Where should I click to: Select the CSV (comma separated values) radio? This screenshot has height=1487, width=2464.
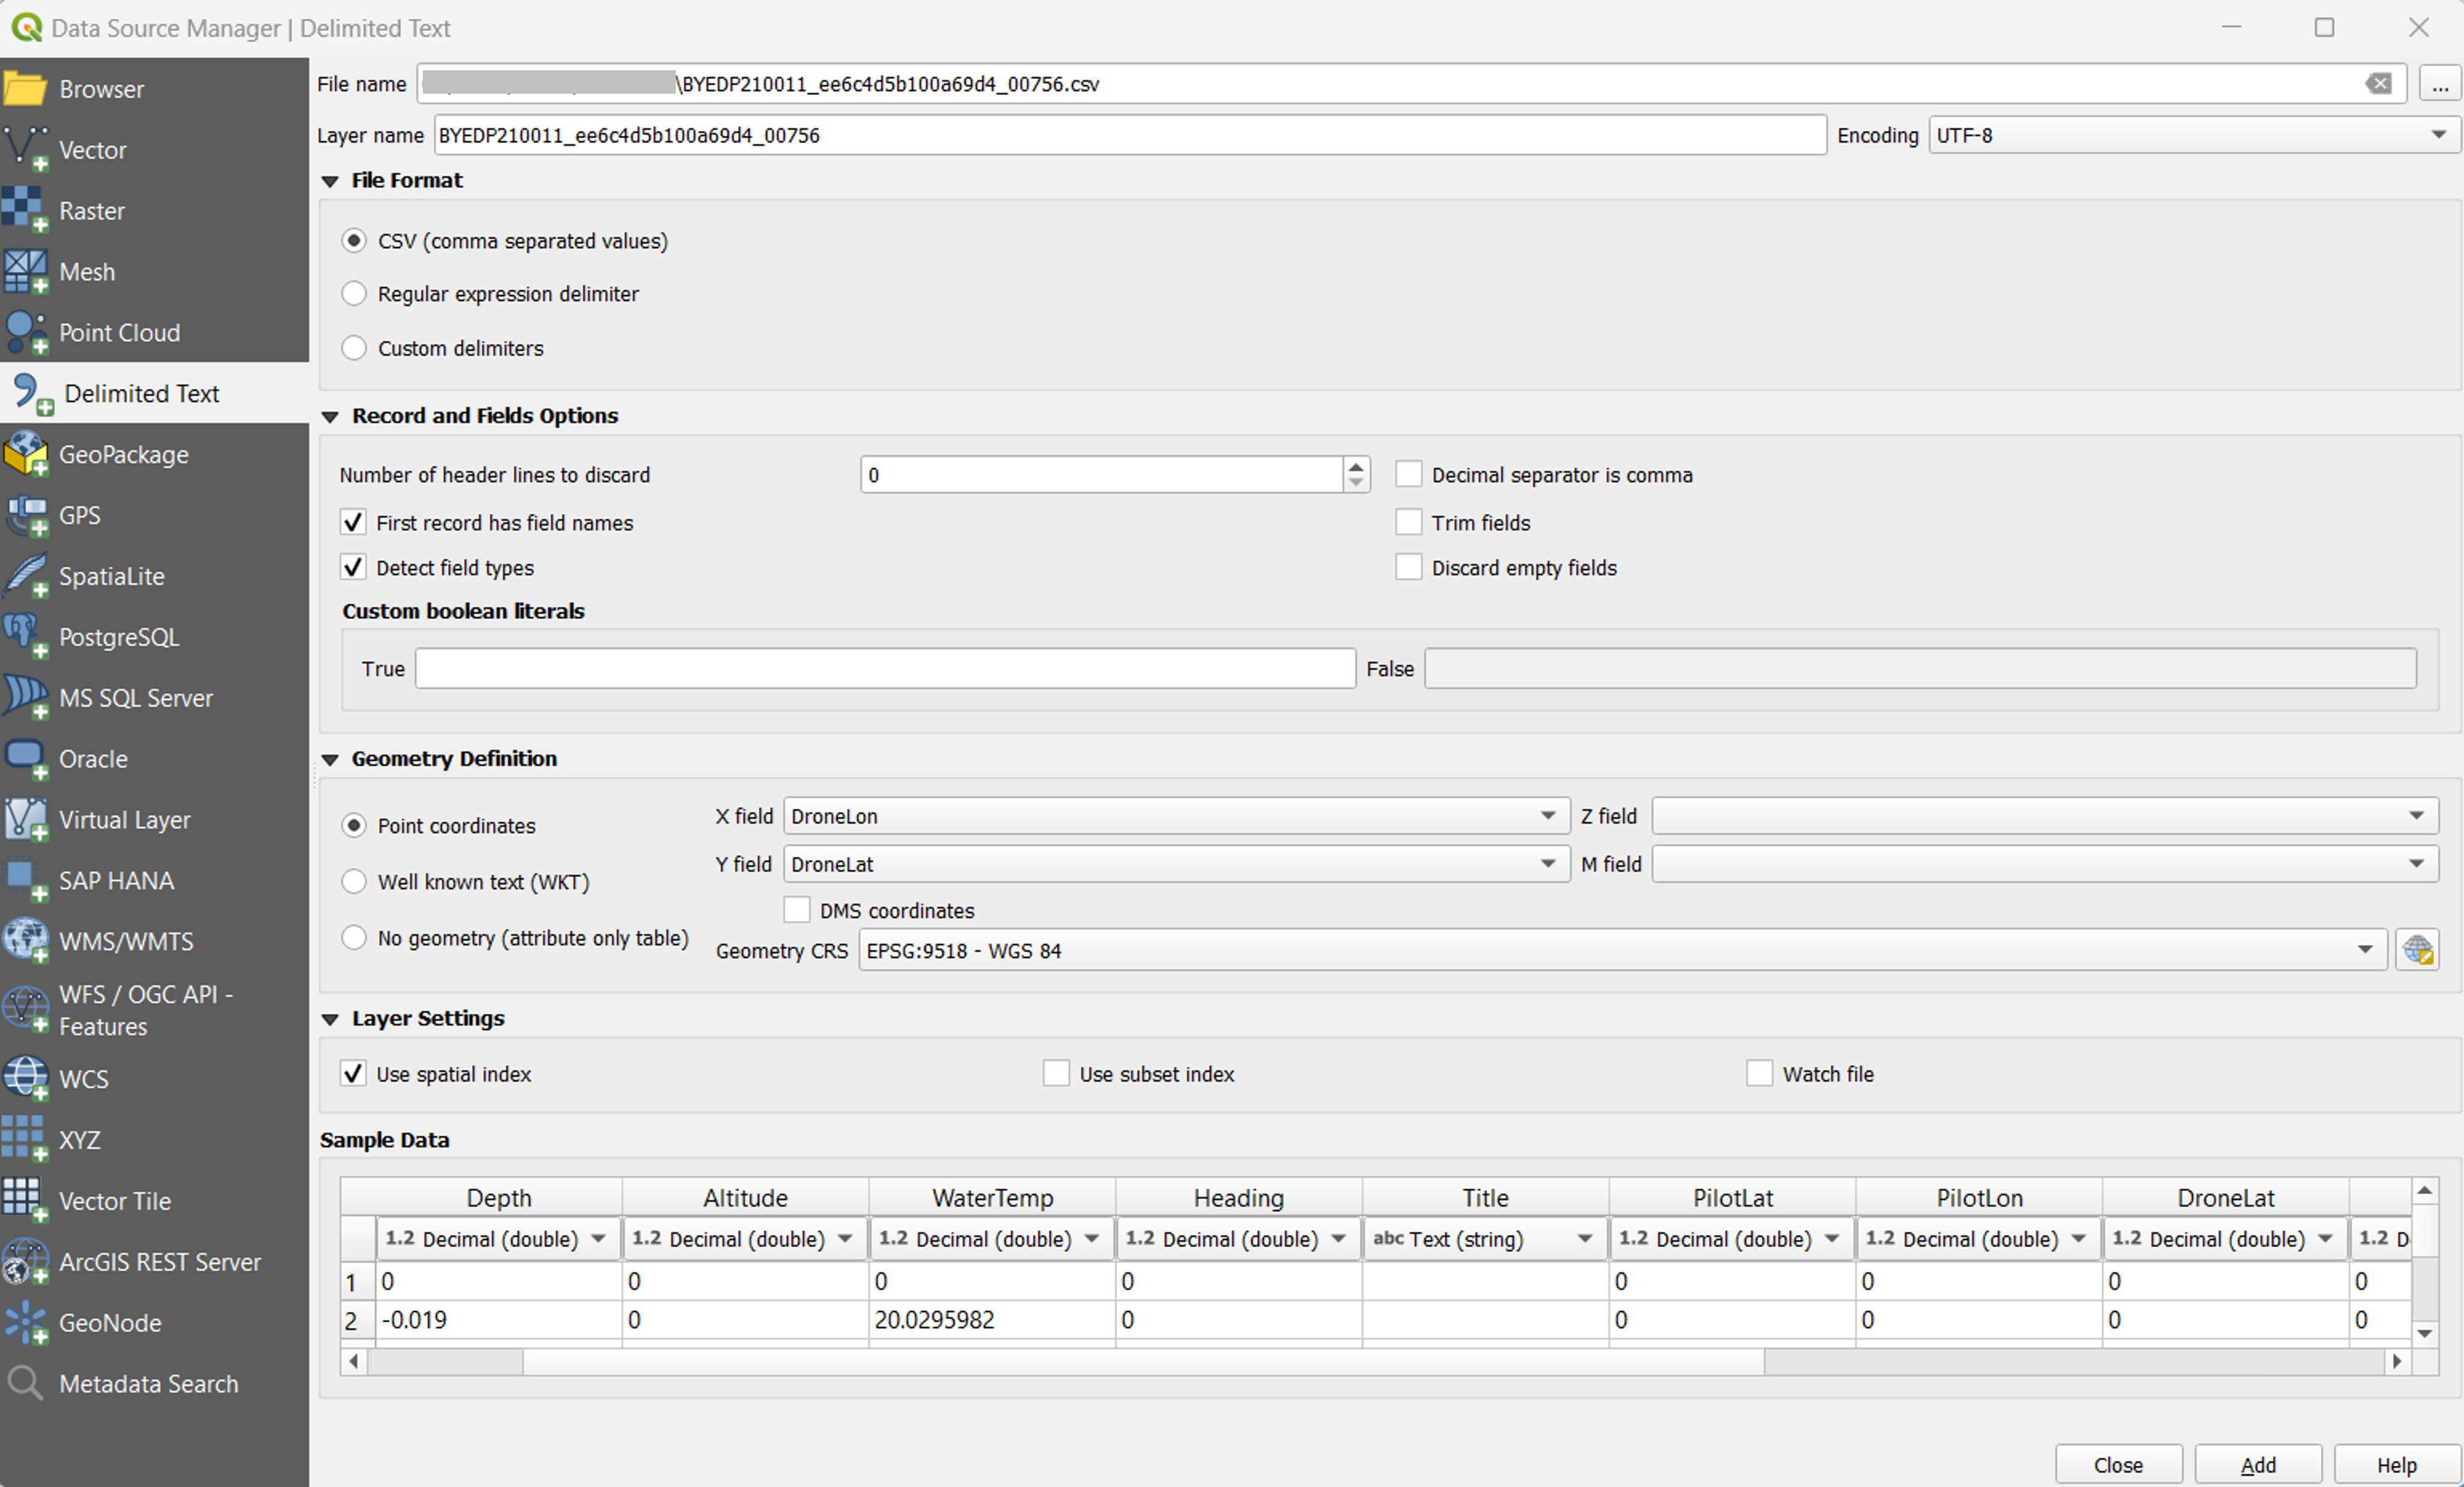point(354,241)
